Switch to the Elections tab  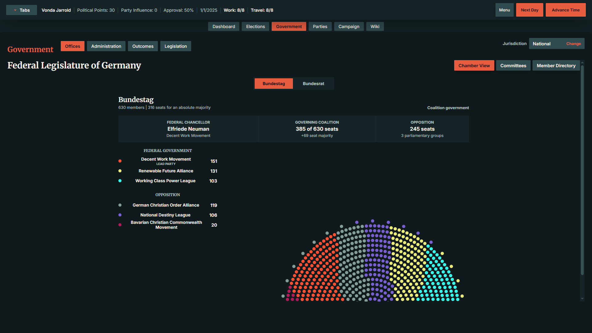tap(255, 27)
